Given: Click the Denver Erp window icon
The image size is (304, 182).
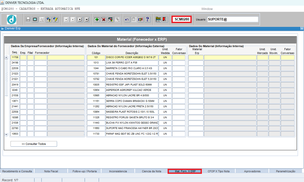Looking at the screenshot, I should [2, 28].
